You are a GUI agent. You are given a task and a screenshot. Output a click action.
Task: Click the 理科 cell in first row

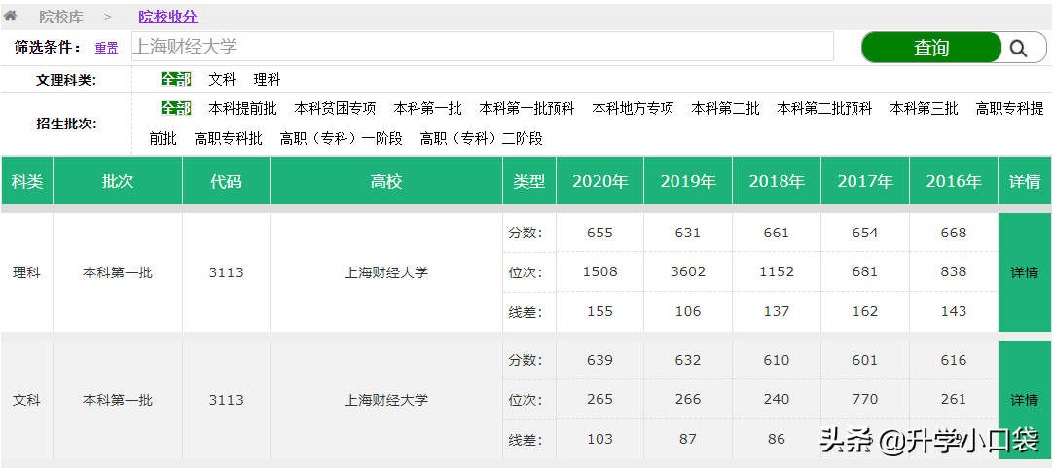tap(27, 272)
